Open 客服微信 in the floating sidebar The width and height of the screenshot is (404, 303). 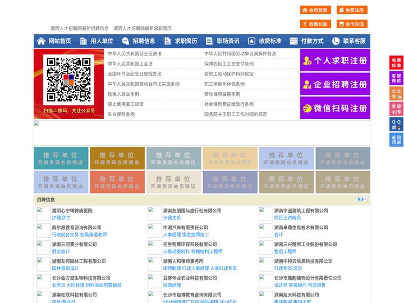coord(396,78)
